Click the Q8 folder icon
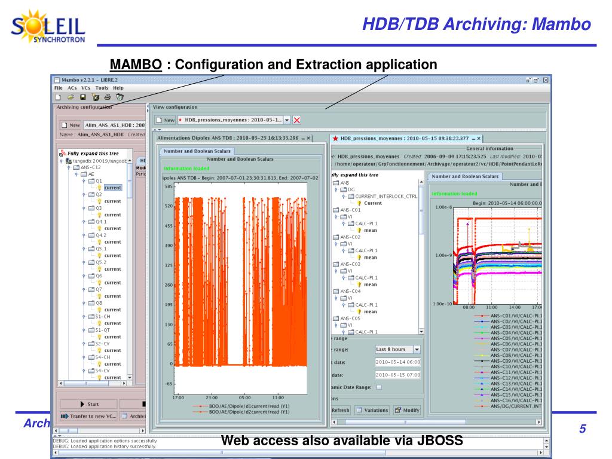The width and height of the screenshot is (612, 459). pyautogui.click(x=91, y=303)
